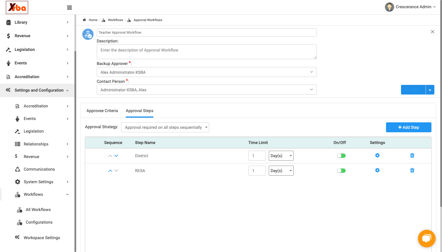Close the workflow editor with X
This screenshot has height=252, width=442.
[432, 32]
